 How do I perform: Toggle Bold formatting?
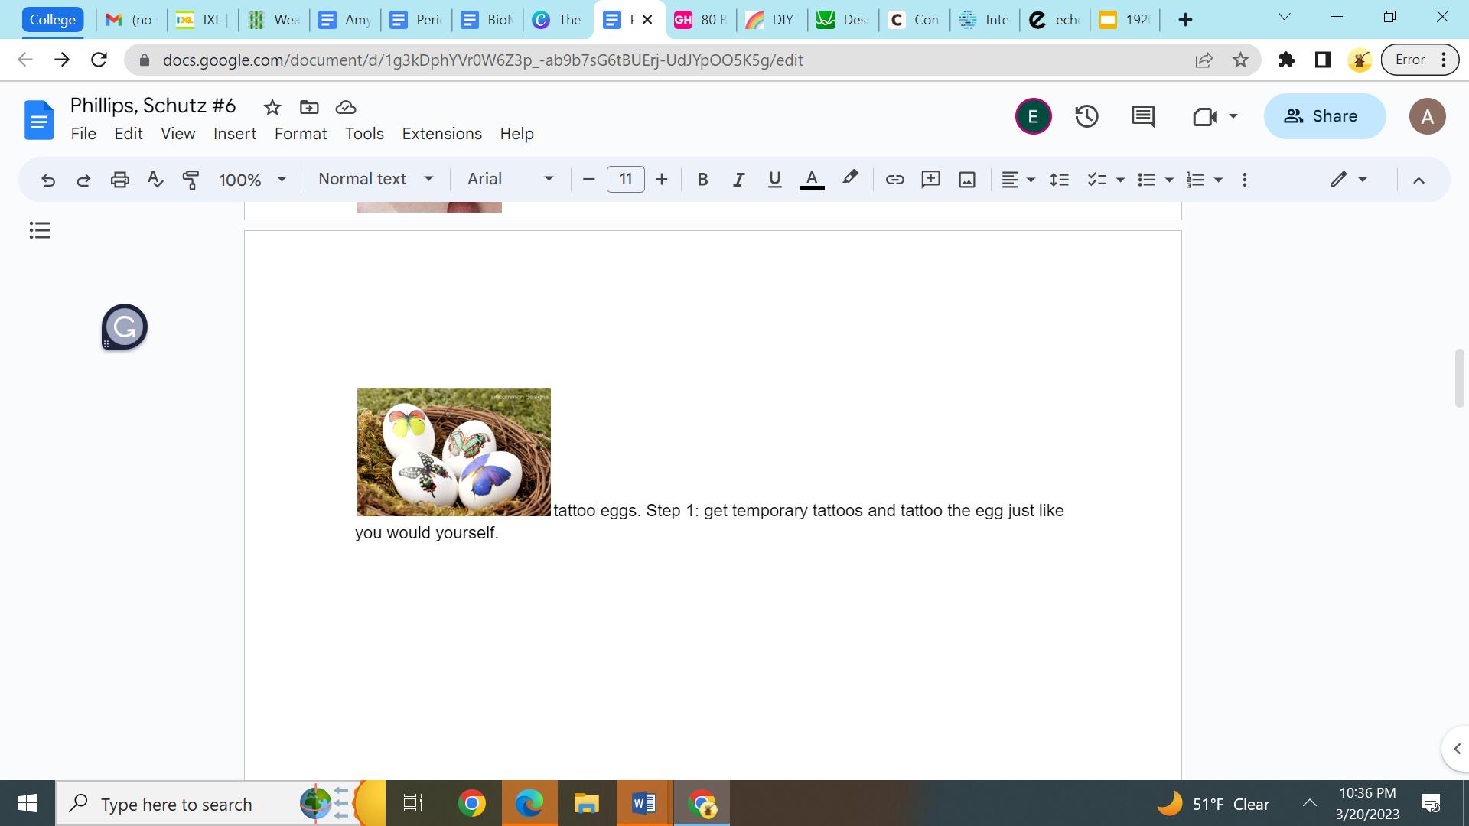pos(702,180)
